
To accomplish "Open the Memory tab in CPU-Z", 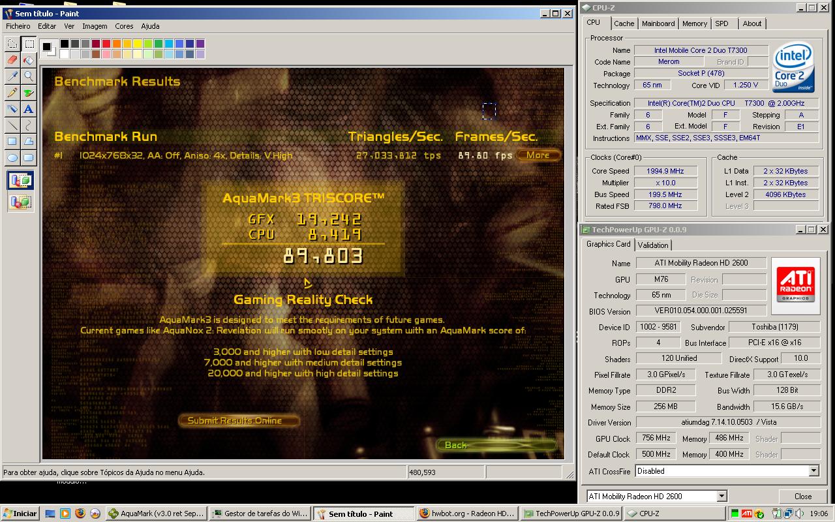I will (694, 23).
